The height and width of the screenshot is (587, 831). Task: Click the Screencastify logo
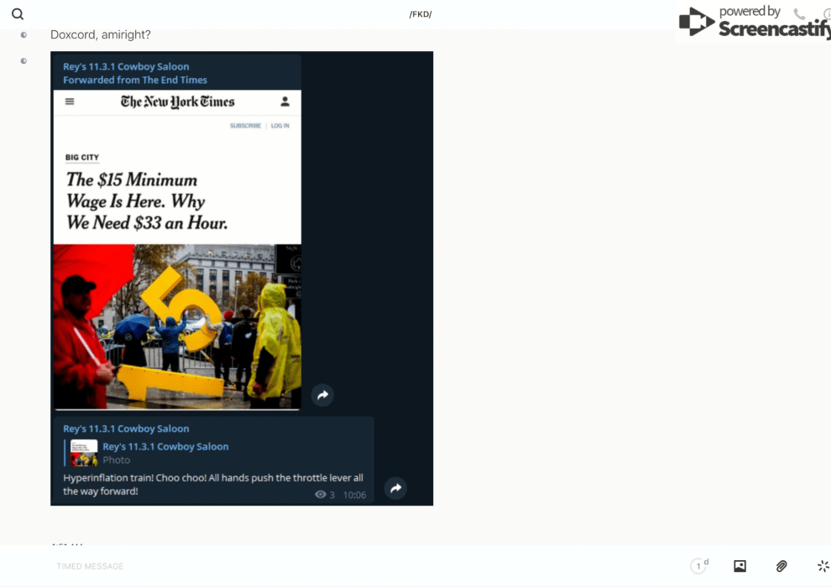coord(755,23)
